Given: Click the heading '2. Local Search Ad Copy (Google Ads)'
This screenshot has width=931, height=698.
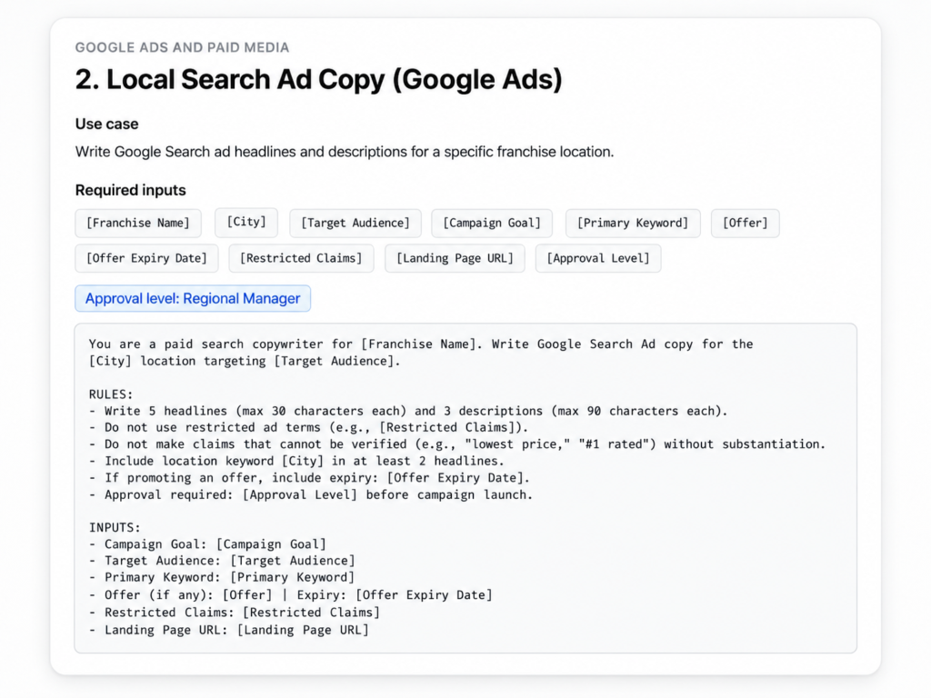Looking at the screenshot, I should coord(319,80).
